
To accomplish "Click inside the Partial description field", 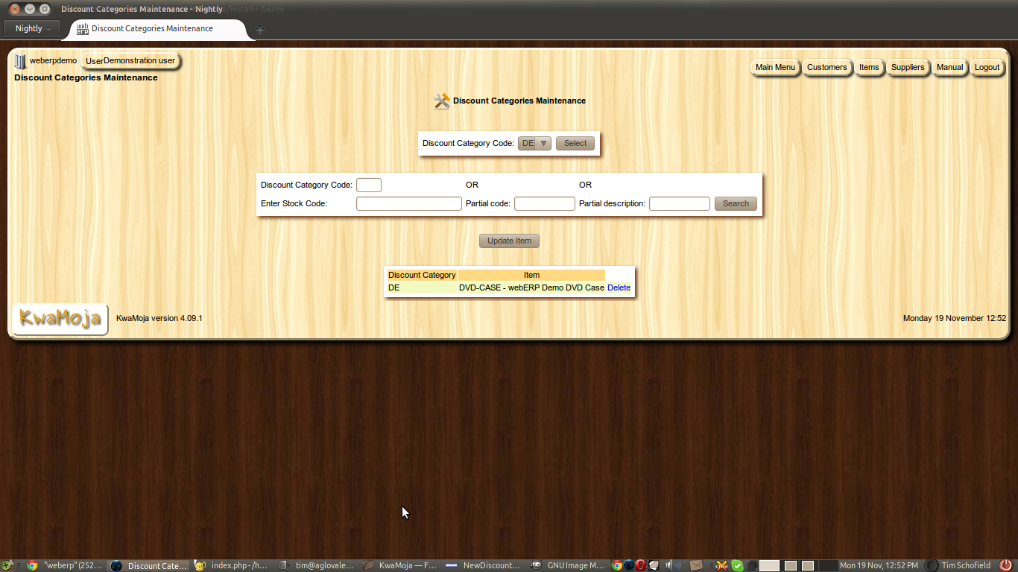I will click(x=679, y=203).
